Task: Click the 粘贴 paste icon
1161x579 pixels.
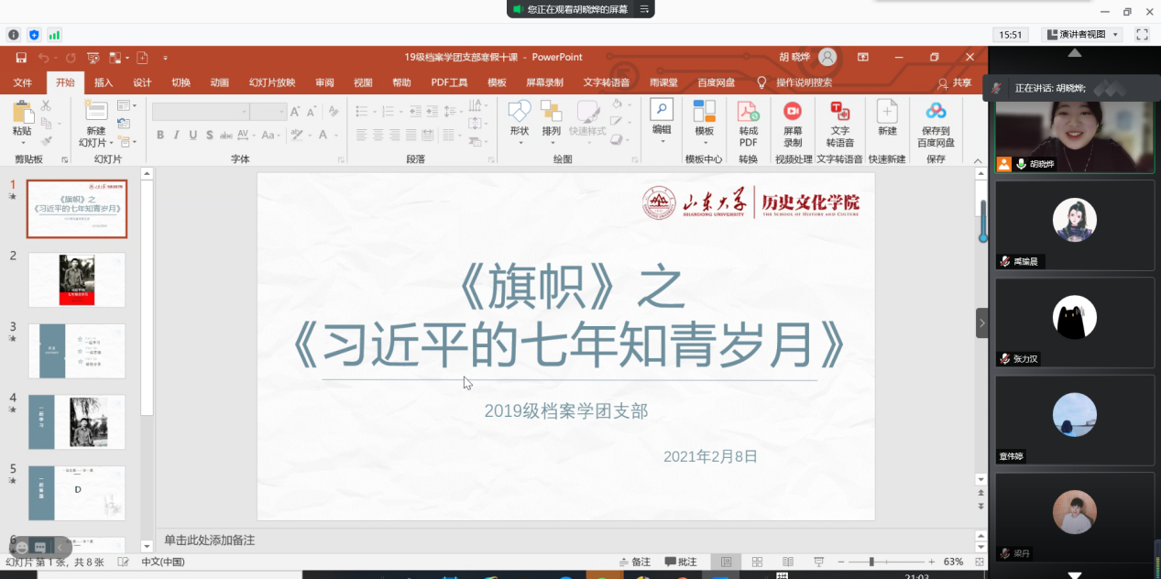Action: [x=21, y=113]
